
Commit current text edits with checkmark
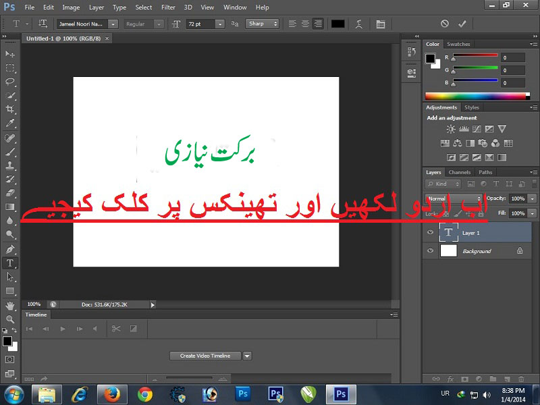[x=462, y=24]
